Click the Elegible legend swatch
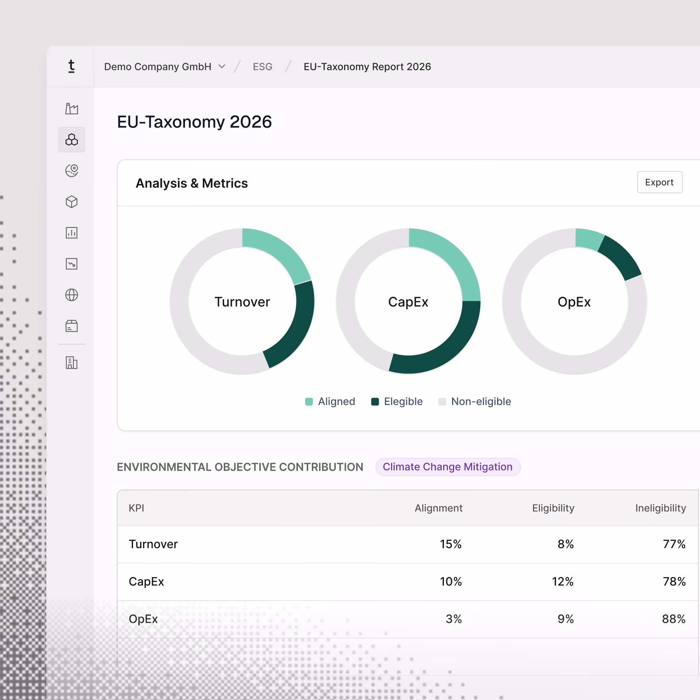700x700 pixels. coord(375,402)
